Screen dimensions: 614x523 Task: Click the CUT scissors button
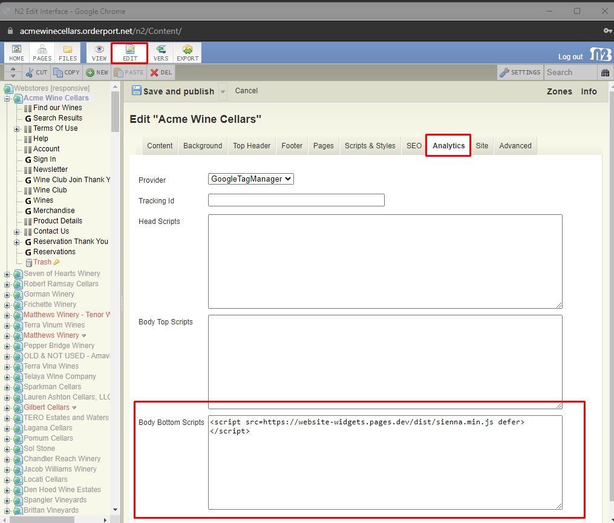coord(36,73)
